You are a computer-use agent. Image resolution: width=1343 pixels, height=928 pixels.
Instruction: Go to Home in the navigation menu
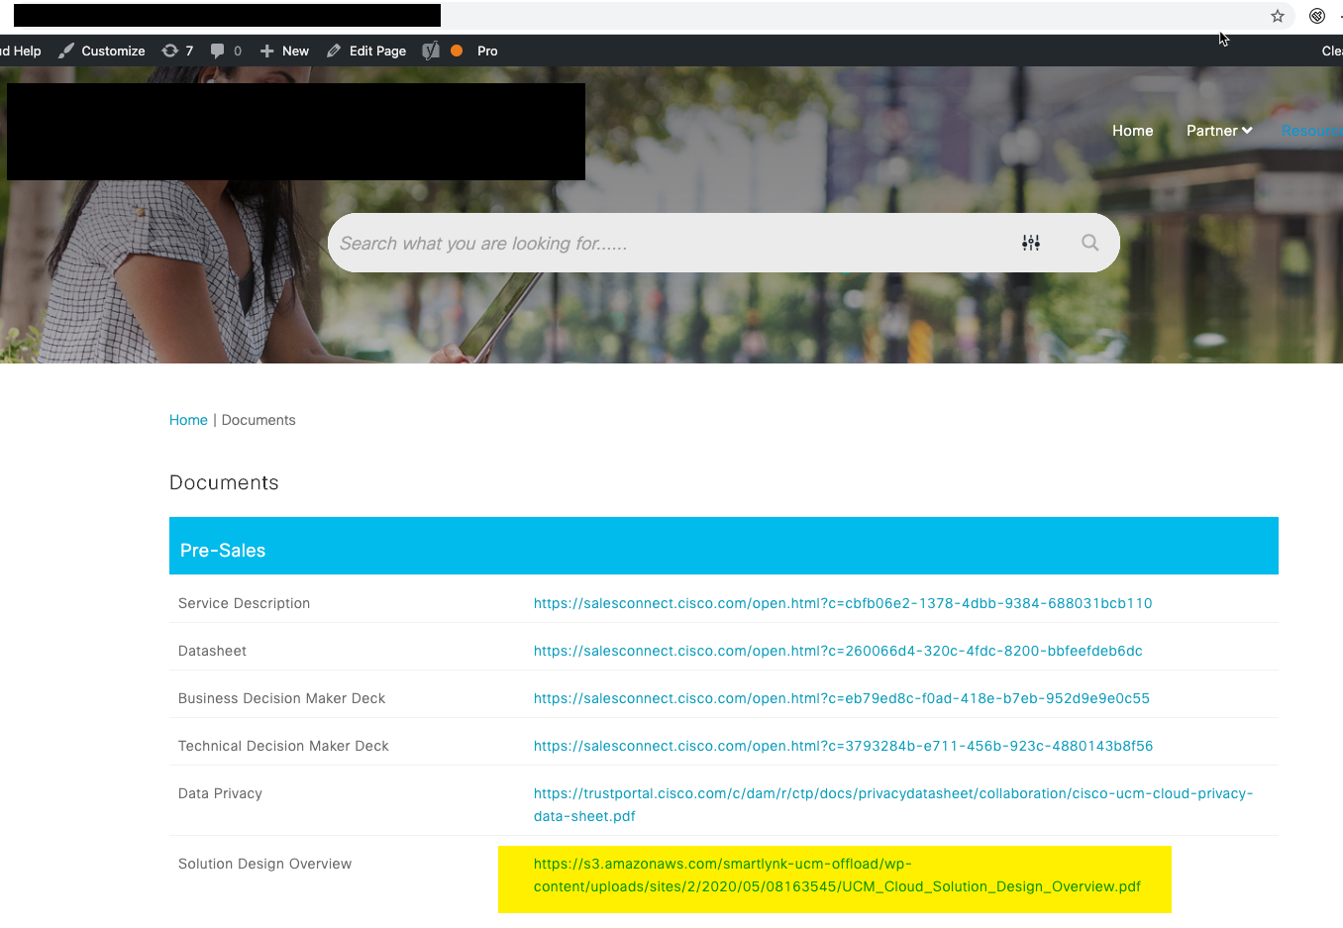point(1132,131)
